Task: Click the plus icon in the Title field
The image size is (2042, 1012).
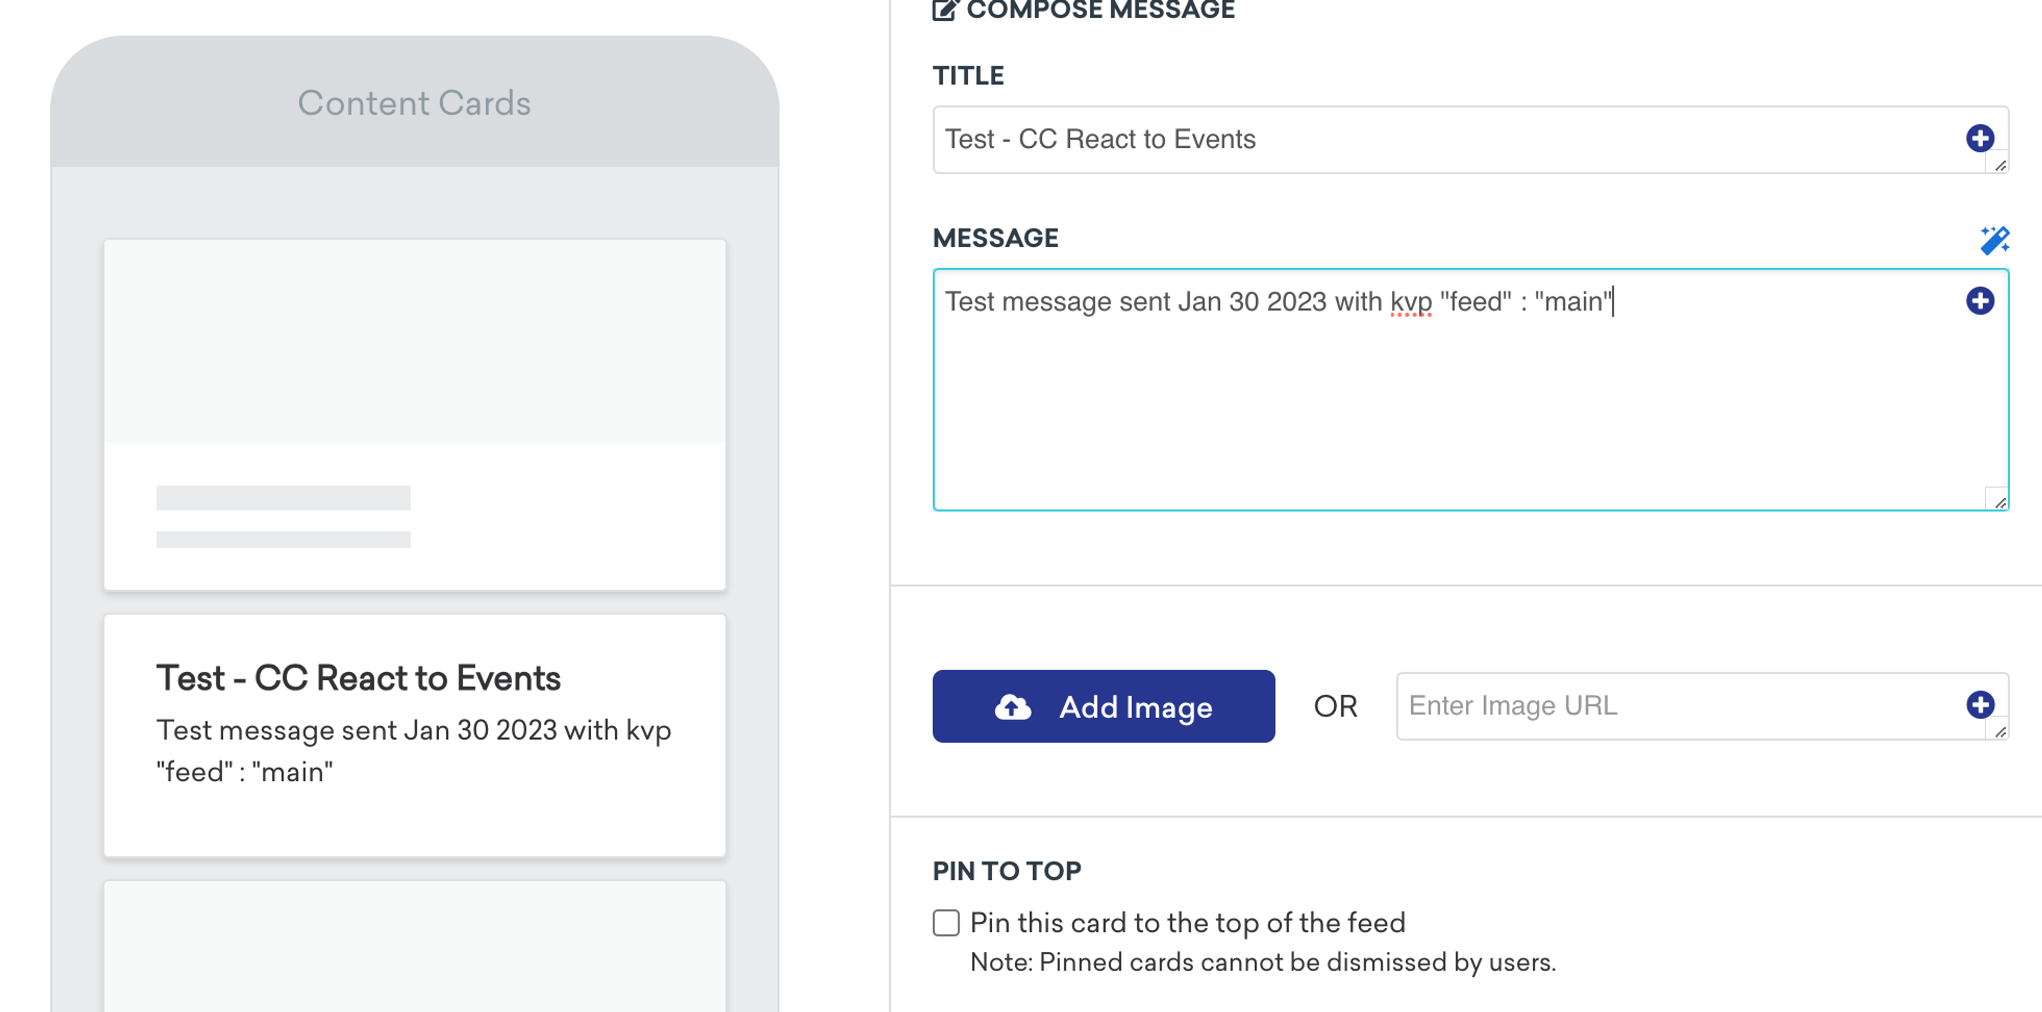Action: pyautogui.click(x=1979, y=139)
